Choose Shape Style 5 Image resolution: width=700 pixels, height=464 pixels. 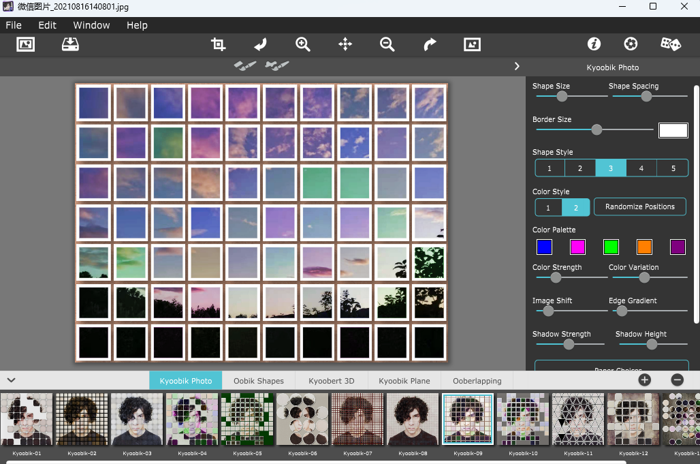[x=673, y=168]
